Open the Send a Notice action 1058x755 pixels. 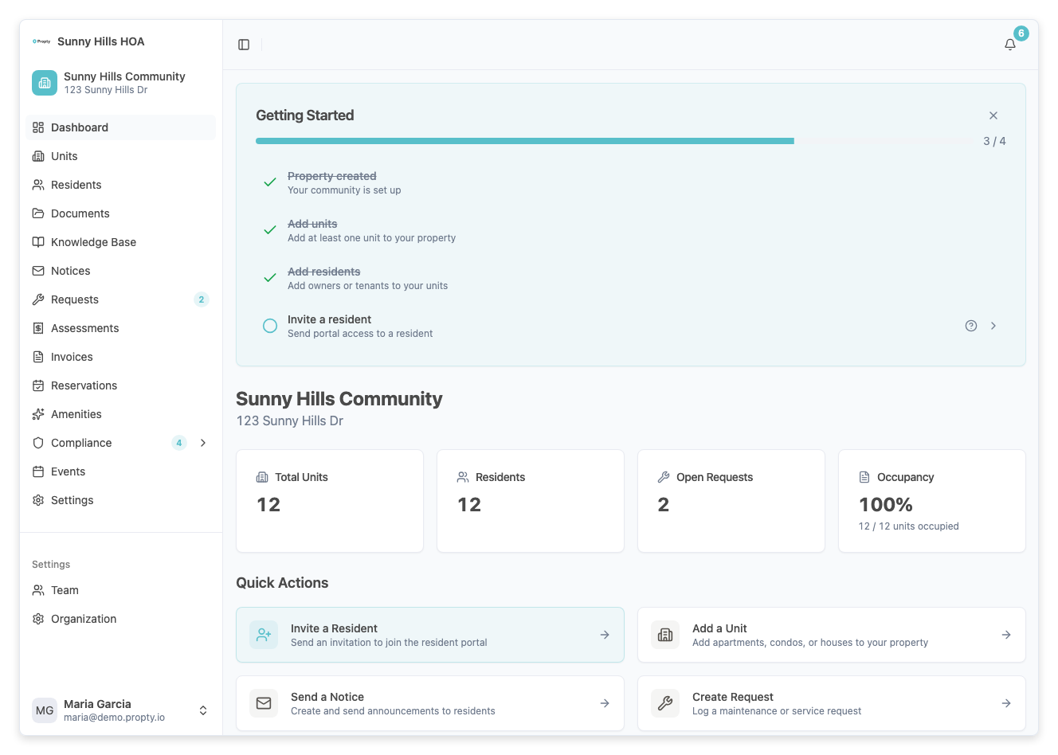[x=430, y=703]
